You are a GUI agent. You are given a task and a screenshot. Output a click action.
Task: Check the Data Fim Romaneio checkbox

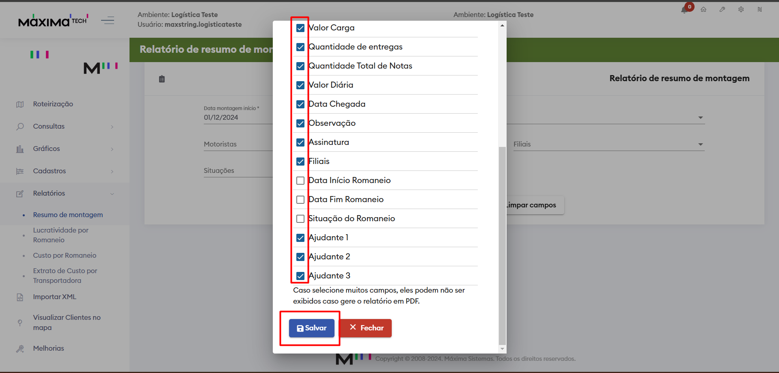coord(300,200)
